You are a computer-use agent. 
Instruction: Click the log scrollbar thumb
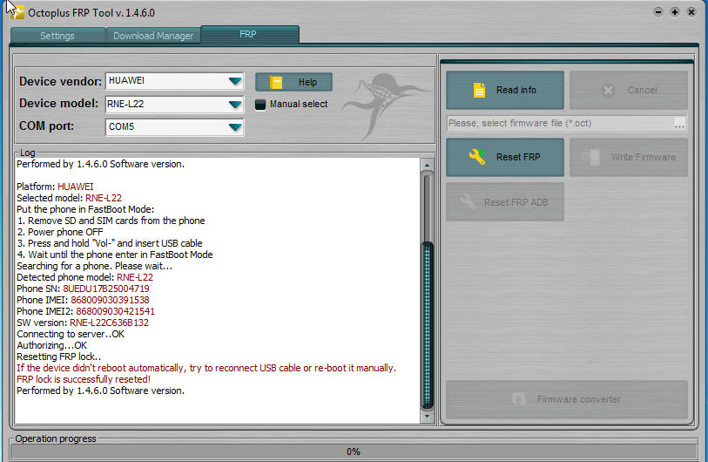click(427, 324)
